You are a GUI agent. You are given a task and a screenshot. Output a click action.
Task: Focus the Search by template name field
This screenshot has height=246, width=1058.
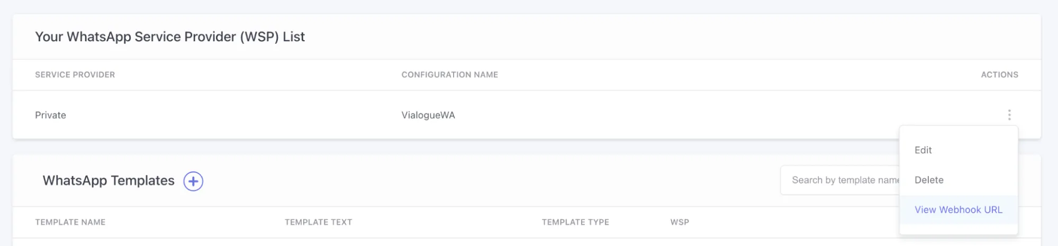tap(840, 180)
